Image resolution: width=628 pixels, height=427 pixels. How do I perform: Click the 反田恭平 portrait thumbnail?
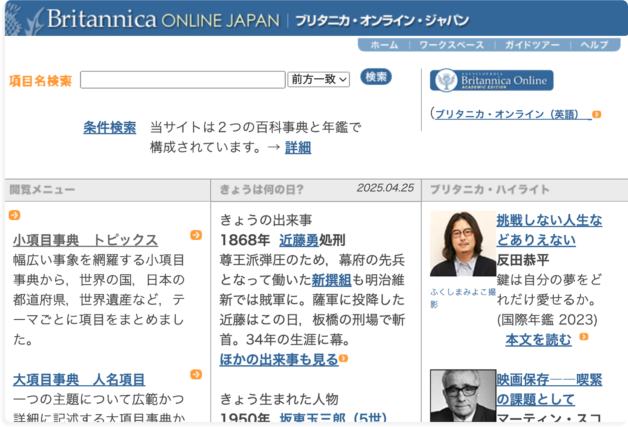click(463, 244)
